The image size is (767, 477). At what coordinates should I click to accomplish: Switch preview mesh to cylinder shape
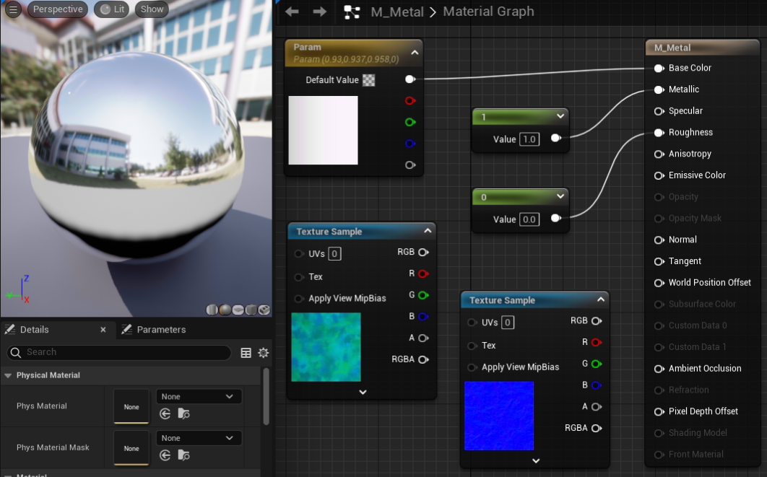[212, 310]
